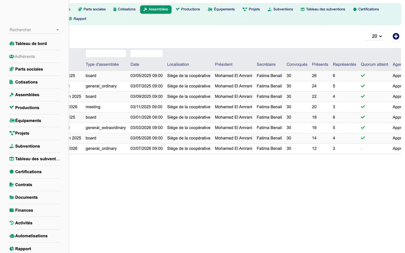Sort by Quorum atteint column header
Viewport: 405px width, 253px height.
(374, 64)
